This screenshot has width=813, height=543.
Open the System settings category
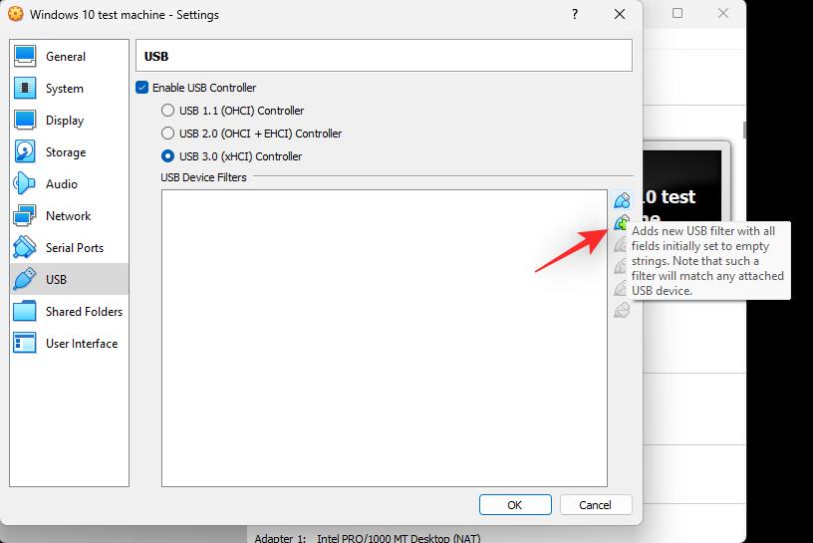[69, 88]
